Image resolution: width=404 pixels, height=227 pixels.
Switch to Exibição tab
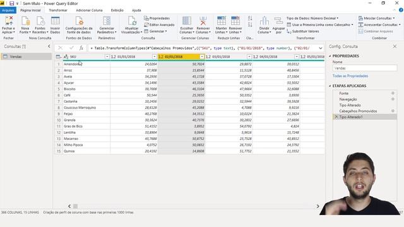point(117,10)
